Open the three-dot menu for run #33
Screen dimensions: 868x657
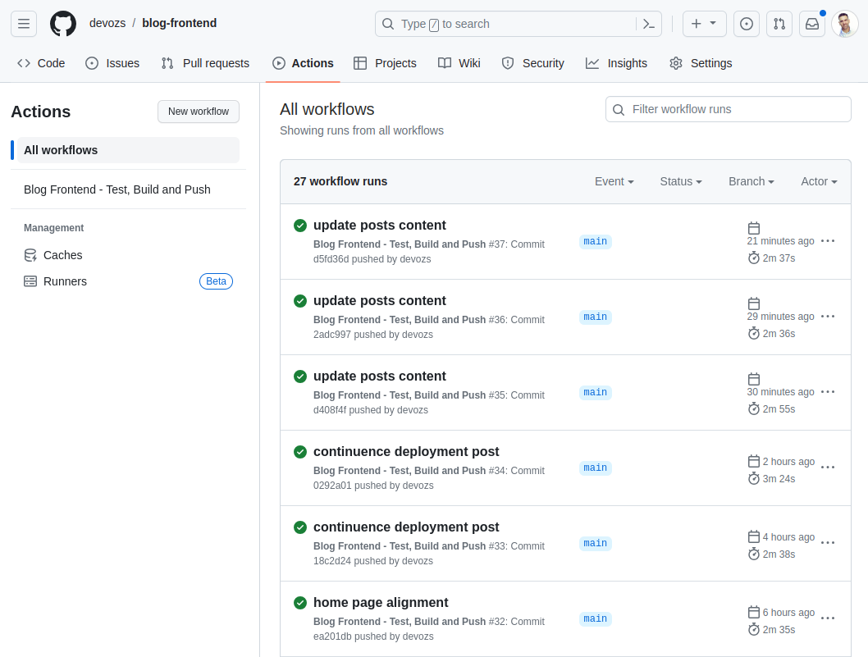point(828,542)
